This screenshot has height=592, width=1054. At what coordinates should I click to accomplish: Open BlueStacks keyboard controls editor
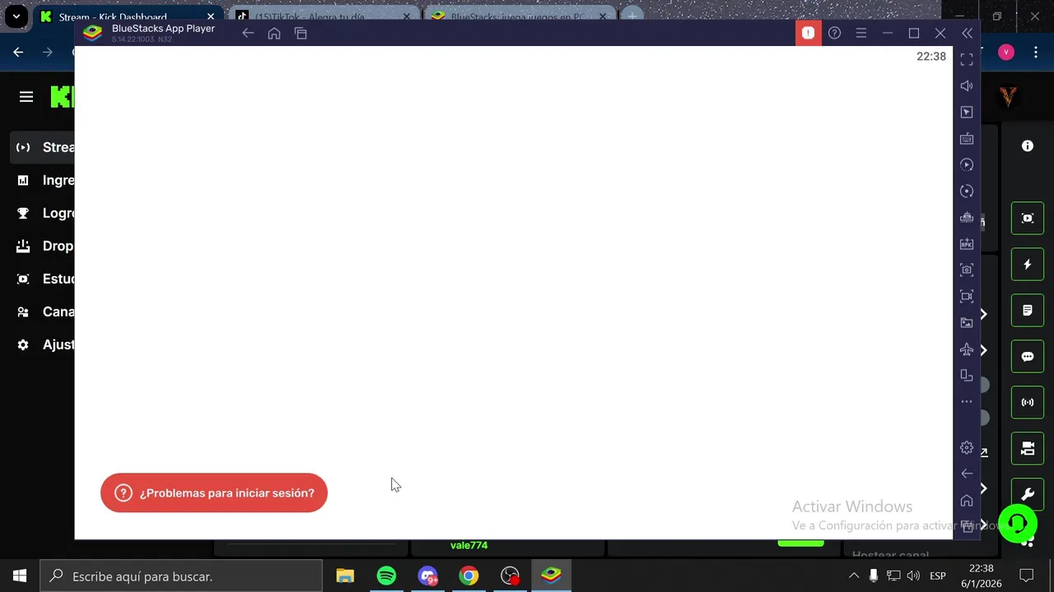tap(967, 138)
